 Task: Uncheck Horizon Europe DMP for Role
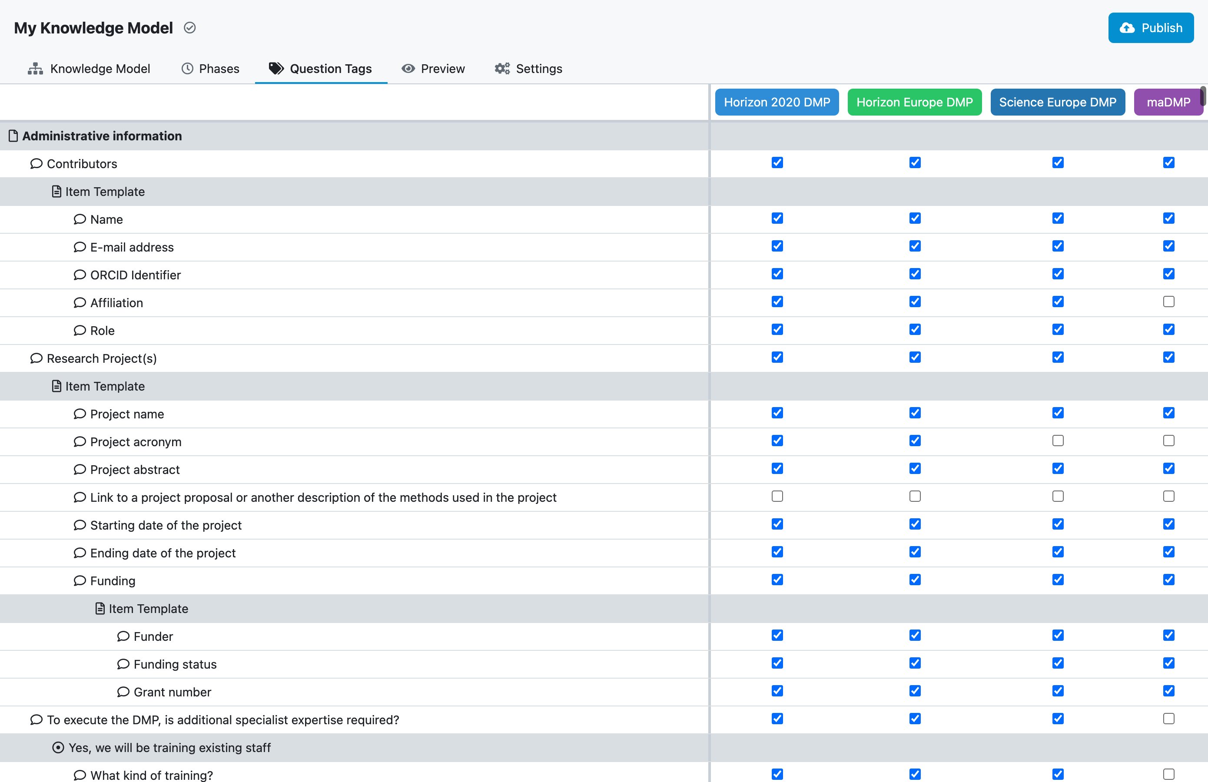click(x=915, y=329)
